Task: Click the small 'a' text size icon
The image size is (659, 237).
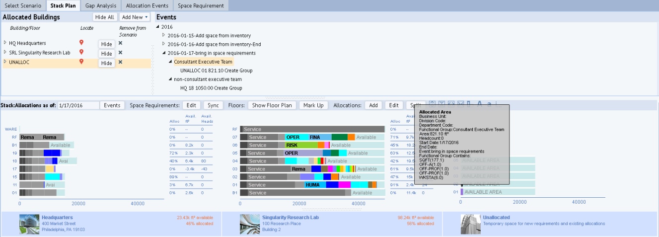Action: 489,104
